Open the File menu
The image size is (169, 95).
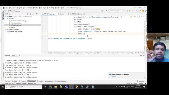(x=7, y=8)
